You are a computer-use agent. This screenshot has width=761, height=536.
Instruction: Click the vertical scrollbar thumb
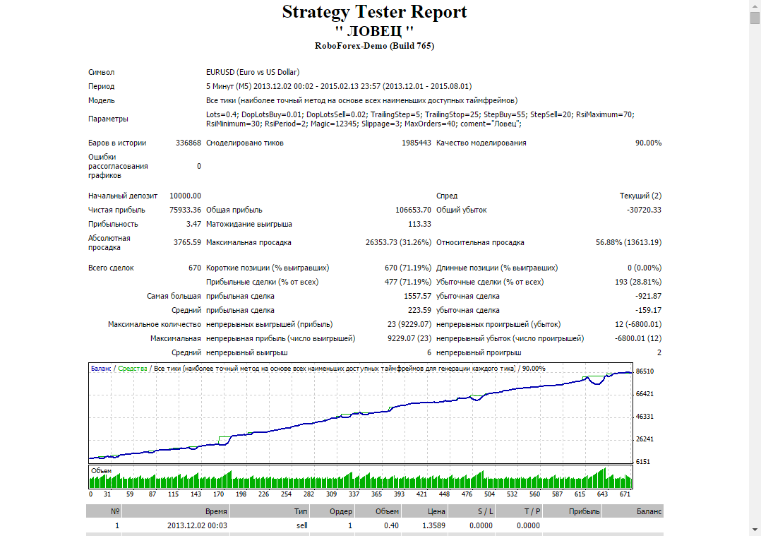point(755,18)
